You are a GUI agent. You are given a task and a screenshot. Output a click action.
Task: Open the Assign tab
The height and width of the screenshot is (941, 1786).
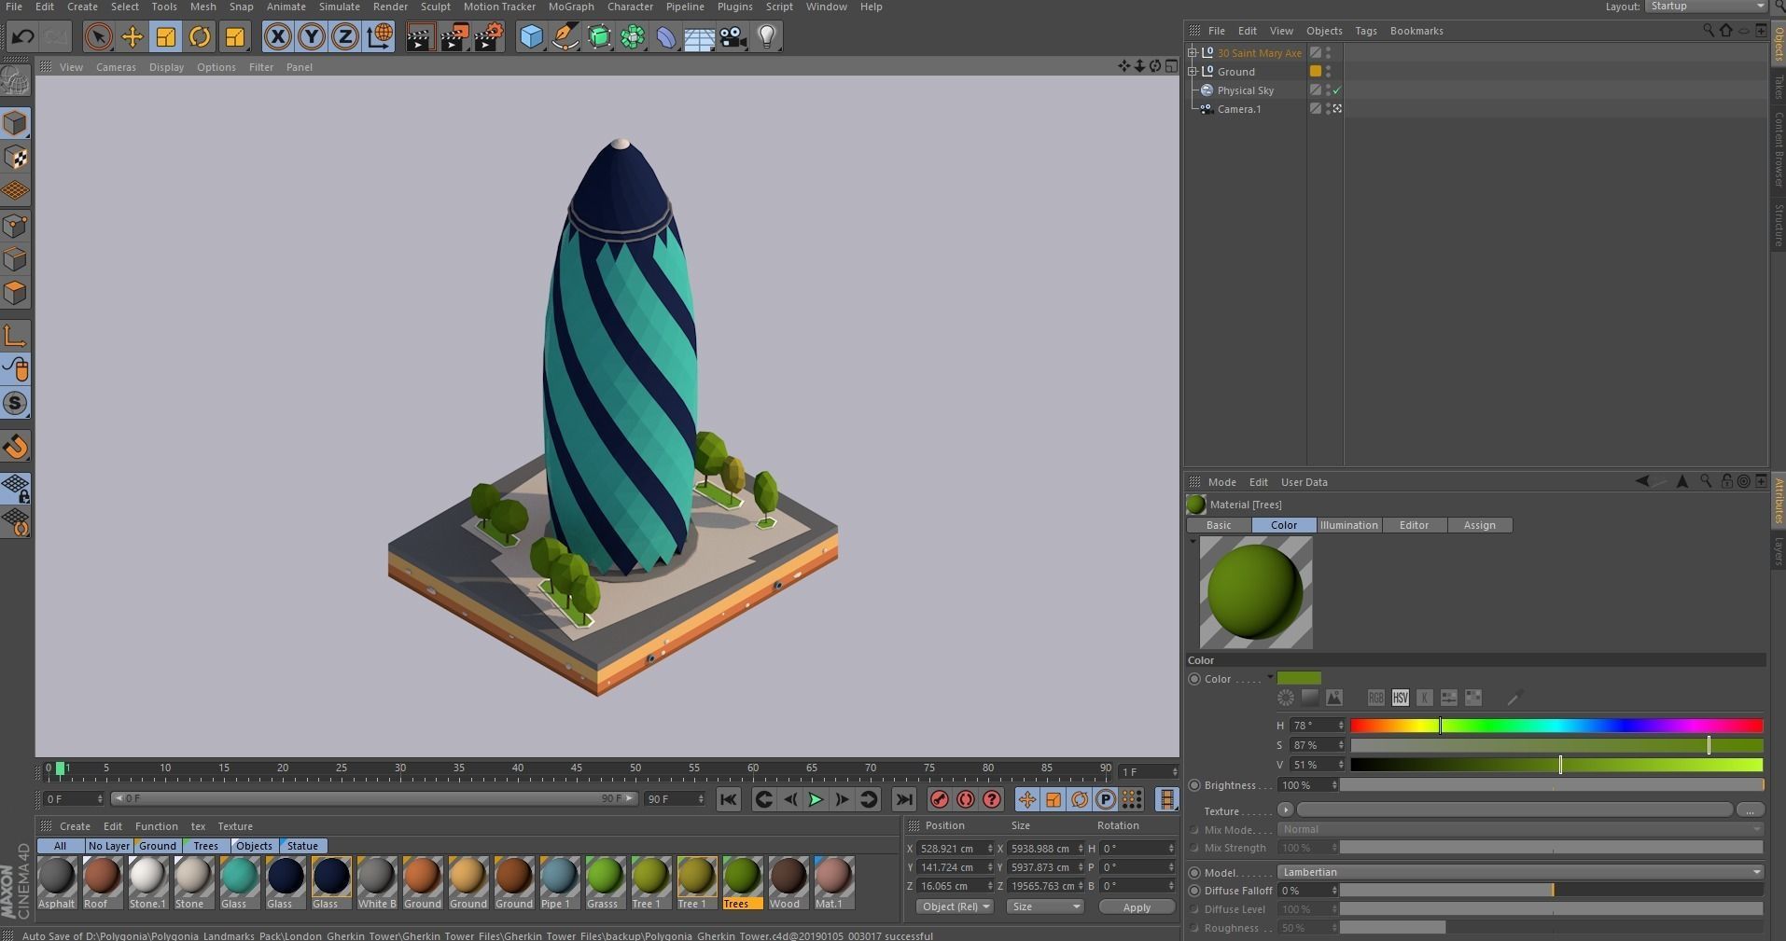[x=1479, y=525]
